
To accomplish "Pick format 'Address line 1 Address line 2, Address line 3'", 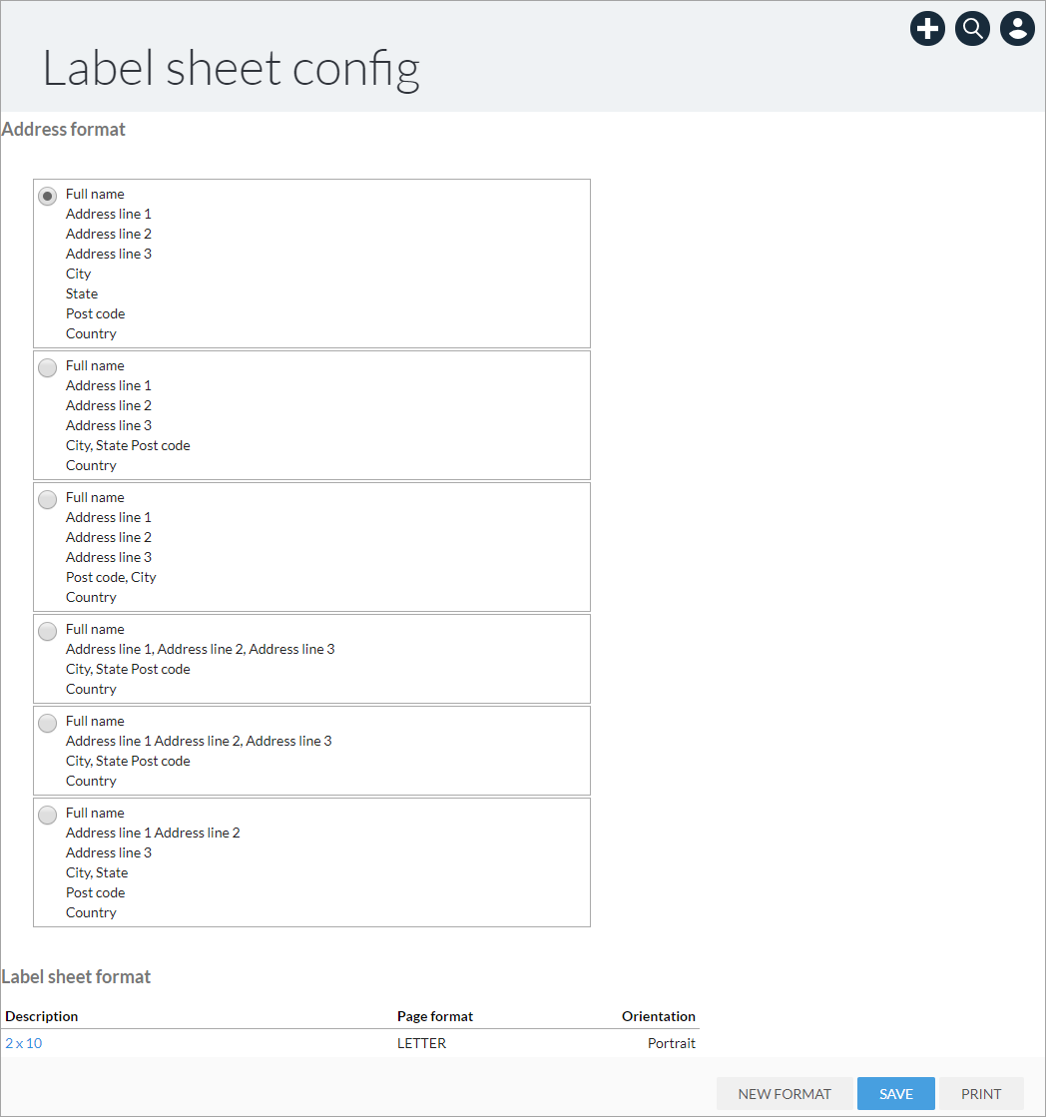I will 48,723.
